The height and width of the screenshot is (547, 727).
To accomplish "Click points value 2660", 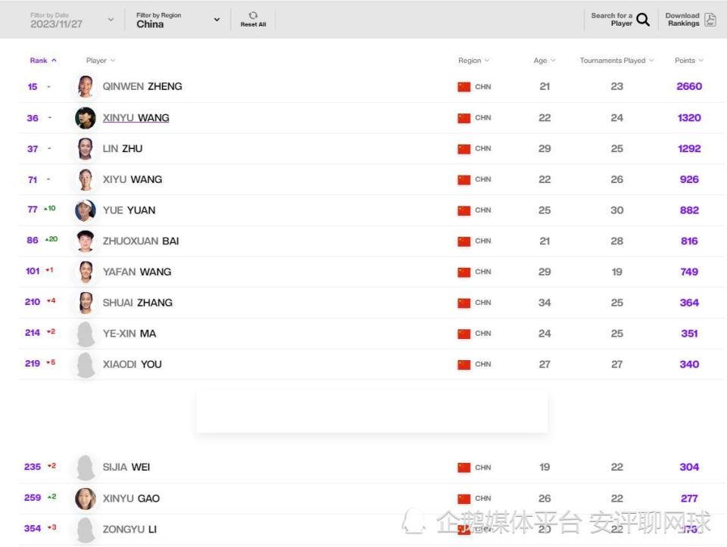I will [x=689, y=86].
